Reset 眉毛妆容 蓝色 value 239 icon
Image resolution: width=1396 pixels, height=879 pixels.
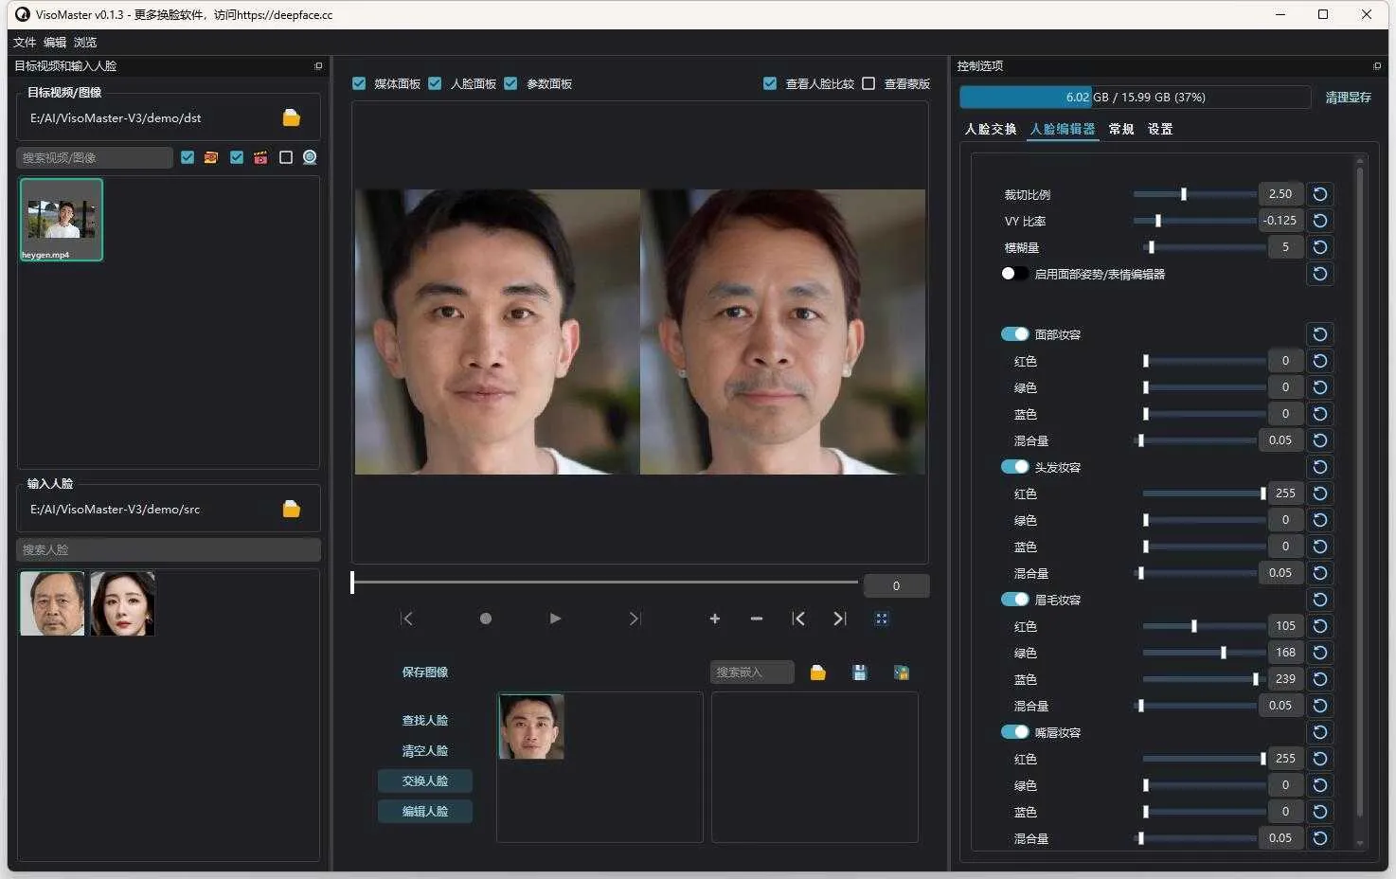(1320, 679)
